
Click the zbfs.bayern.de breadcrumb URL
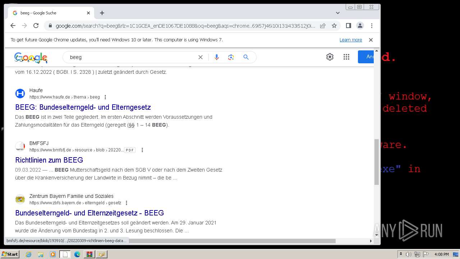[x=75, y=203]
